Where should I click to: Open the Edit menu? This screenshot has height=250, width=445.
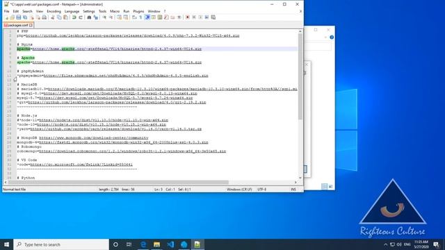click(x=16, y=11)
